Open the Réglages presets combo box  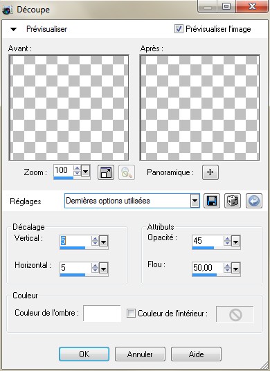point(132,201)
